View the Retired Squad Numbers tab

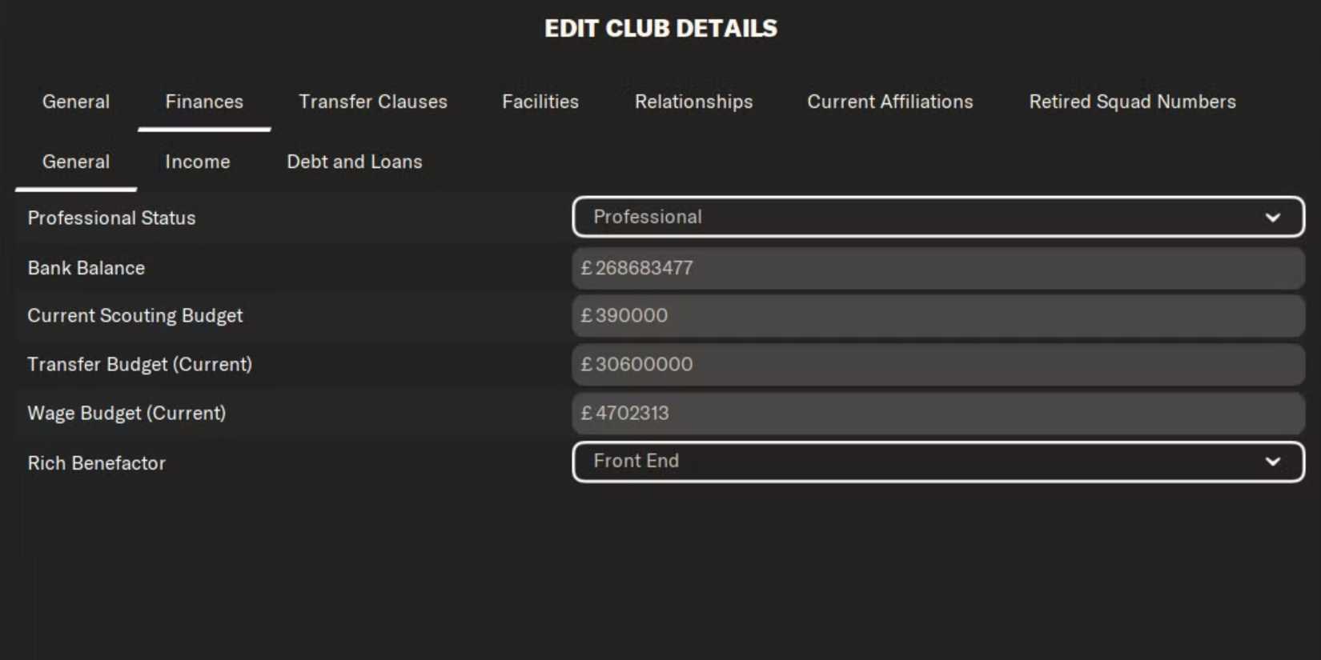click(1132, 102)
